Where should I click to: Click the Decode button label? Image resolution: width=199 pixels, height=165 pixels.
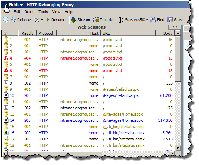click(106, 20)
